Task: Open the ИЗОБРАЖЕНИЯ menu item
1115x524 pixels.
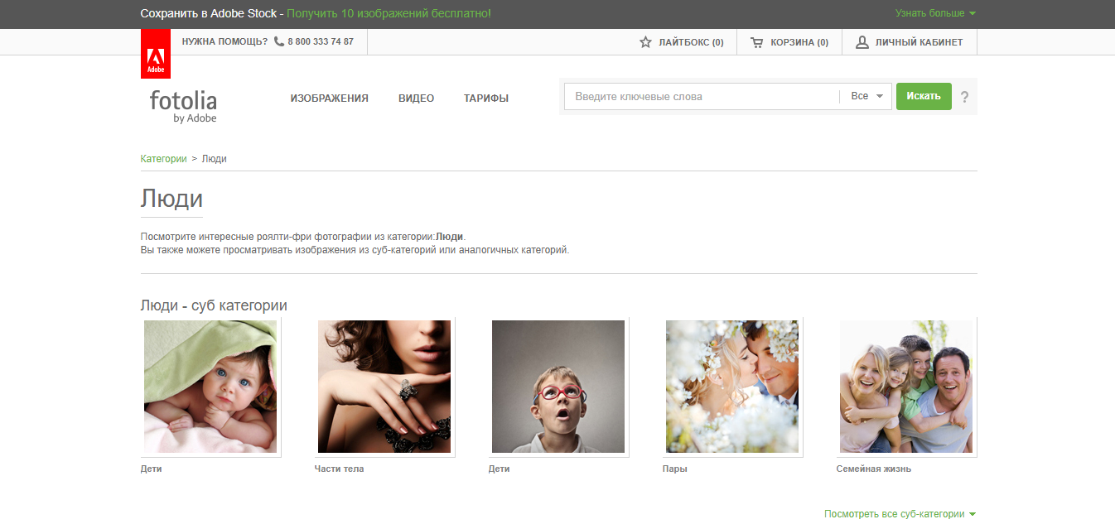Action: 329,98
